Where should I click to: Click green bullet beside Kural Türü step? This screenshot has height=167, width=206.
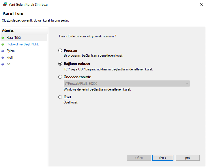(x=3, y=38)
